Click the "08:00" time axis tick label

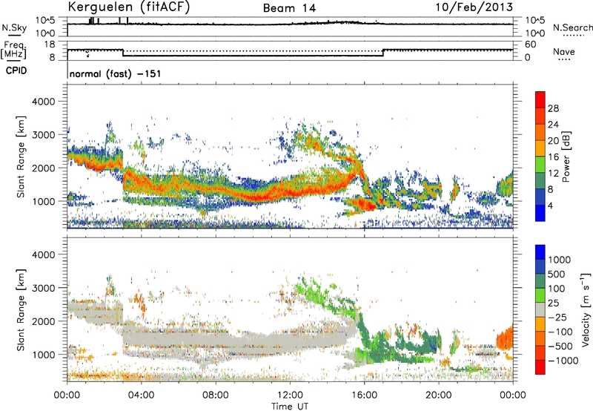point(216,395)
